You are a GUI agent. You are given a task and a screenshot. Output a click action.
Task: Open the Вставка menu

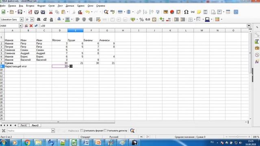[30, 6]
